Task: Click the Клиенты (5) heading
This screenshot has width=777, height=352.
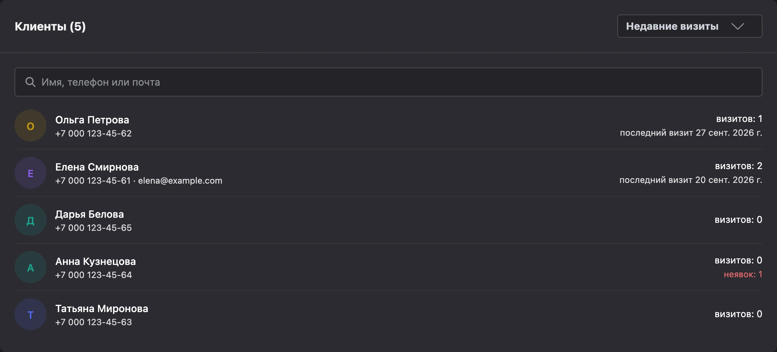Action: point(50,26)
